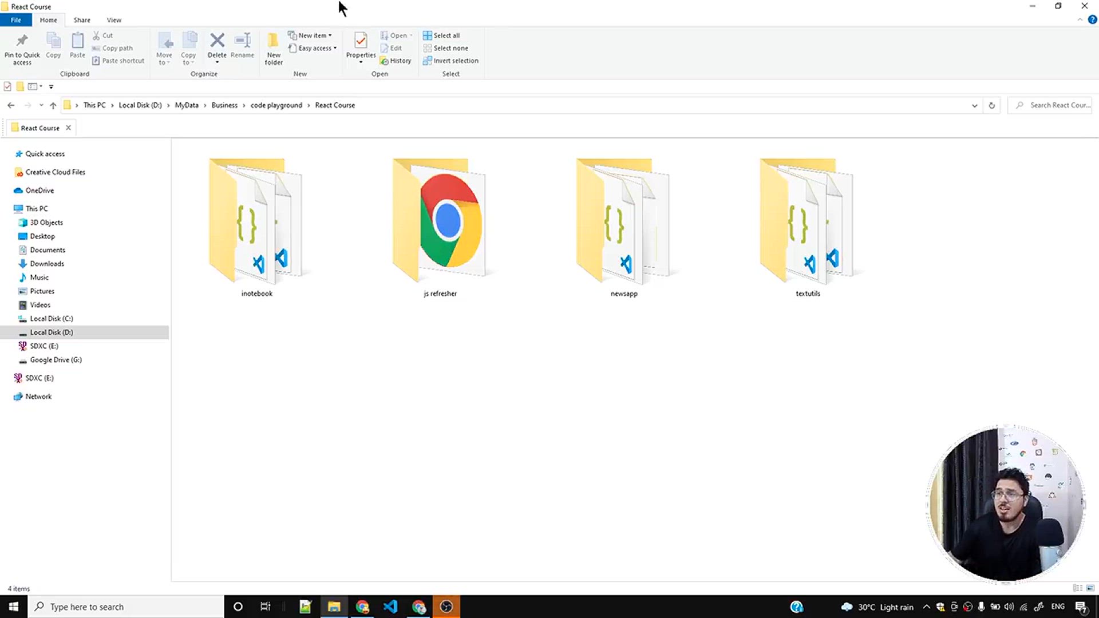The image size is (1099, 618).
Task: Click the Search React Course field
Action: [x=1050, y=105]
